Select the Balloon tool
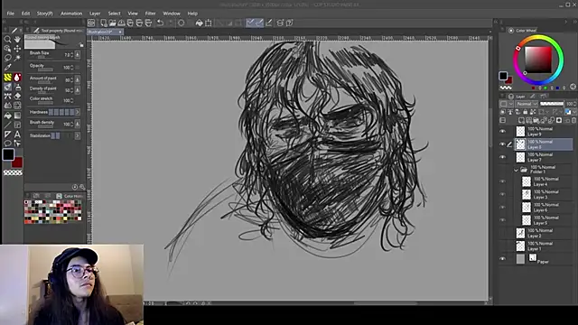 [7, 144]
